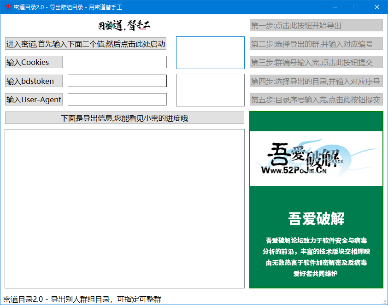Minimize the 密道目录2.0 window
Image resolution: width=388 pixels, height=305 pixels.
coord(335,7)
